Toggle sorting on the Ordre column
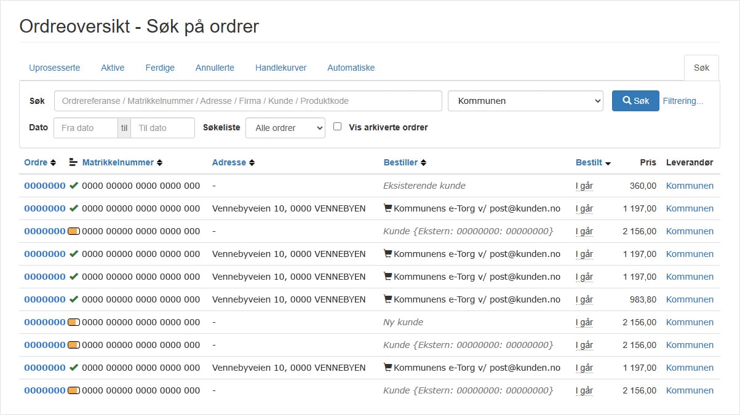Screen dimensions: 740x415 pos(53,162)
